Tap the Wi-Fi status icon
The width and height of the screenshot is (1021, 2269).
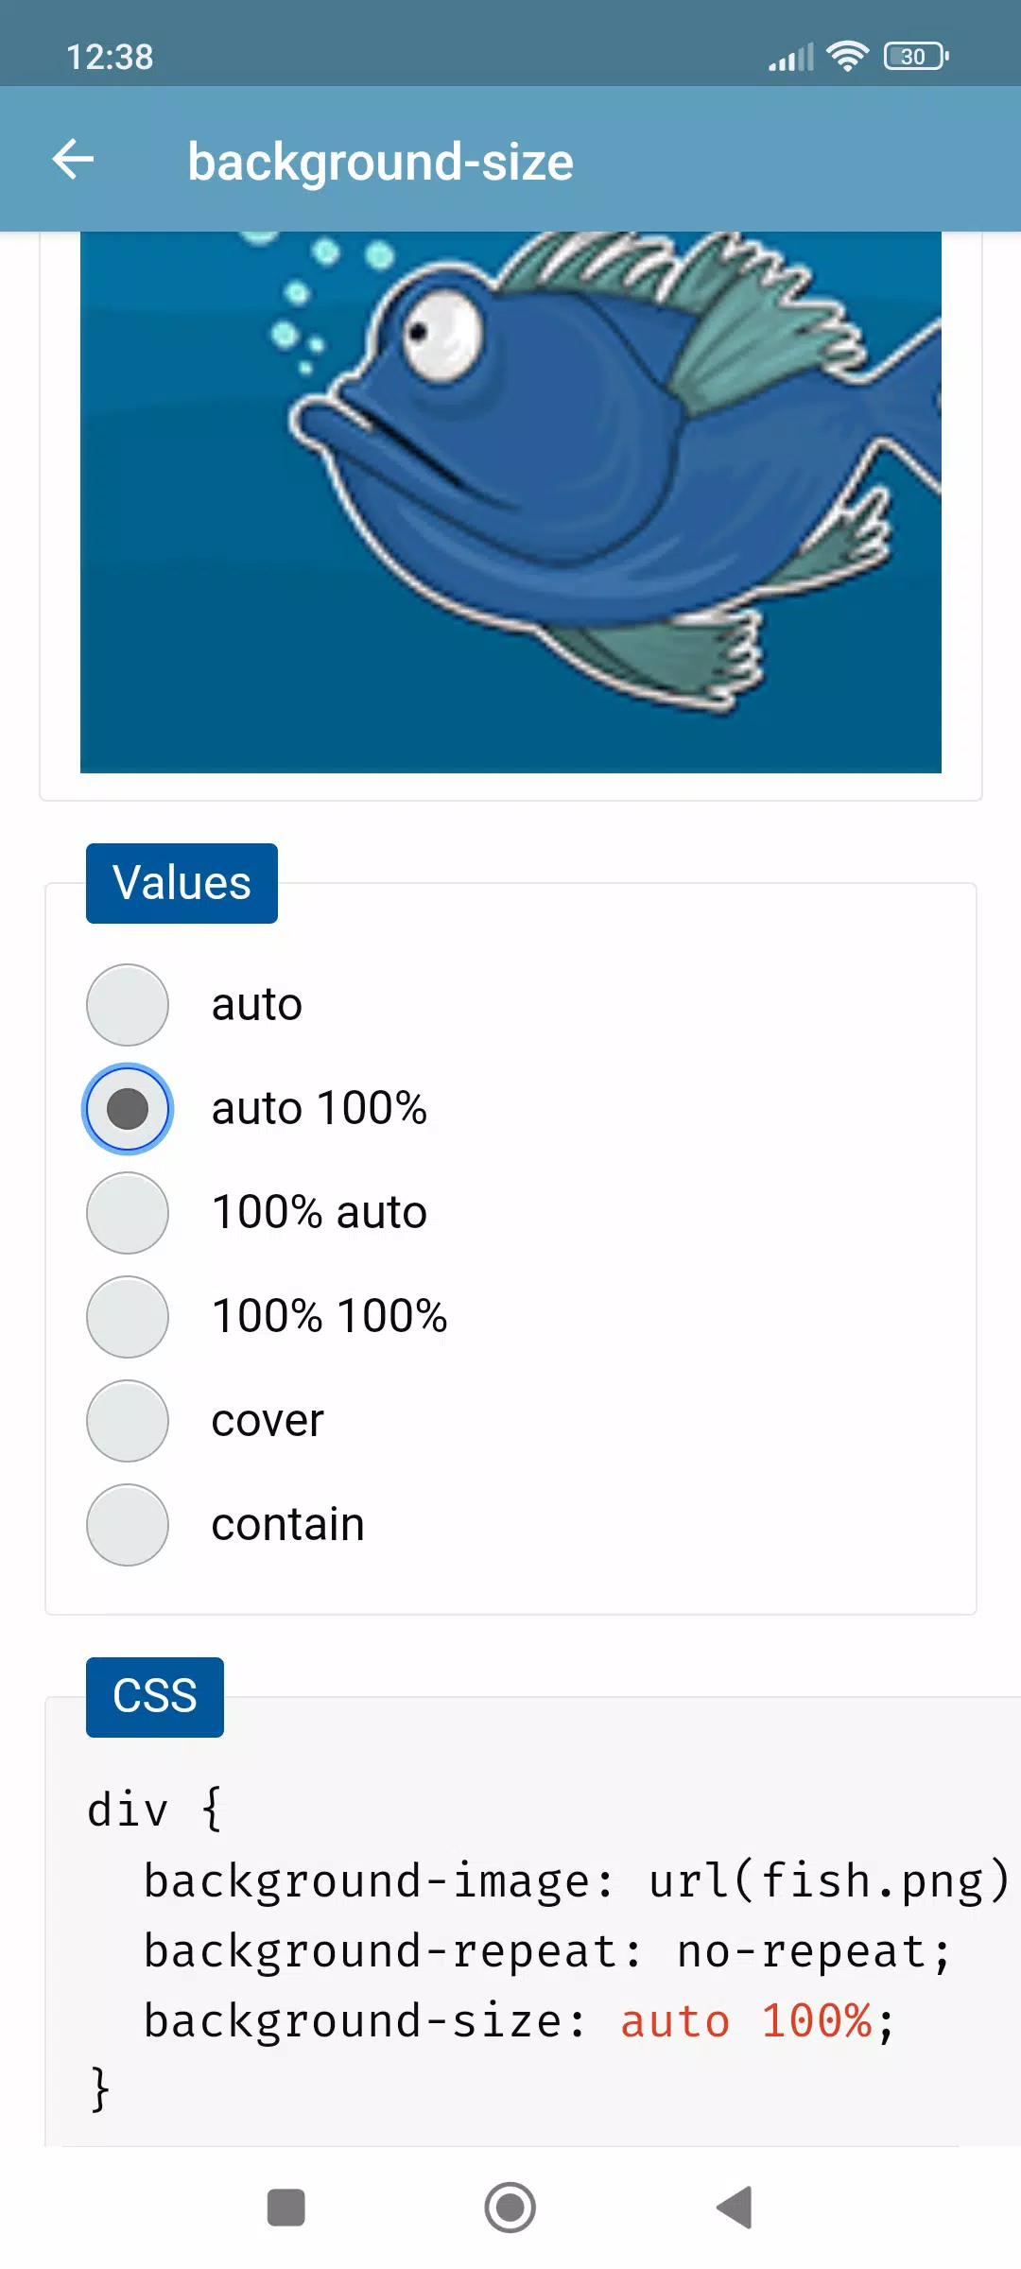tap(848, 57)
